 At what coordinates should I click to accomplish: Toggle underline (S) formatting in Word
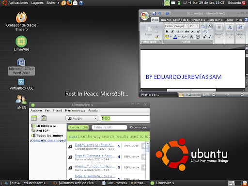coord(178,31)
